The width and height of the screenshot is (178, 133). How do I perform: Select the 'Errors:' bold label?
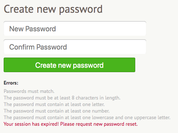(11, 83)
